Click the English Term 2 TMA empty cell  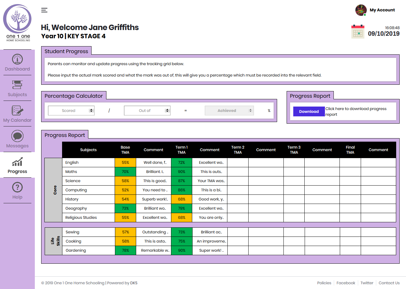click(x=238, y=163)
